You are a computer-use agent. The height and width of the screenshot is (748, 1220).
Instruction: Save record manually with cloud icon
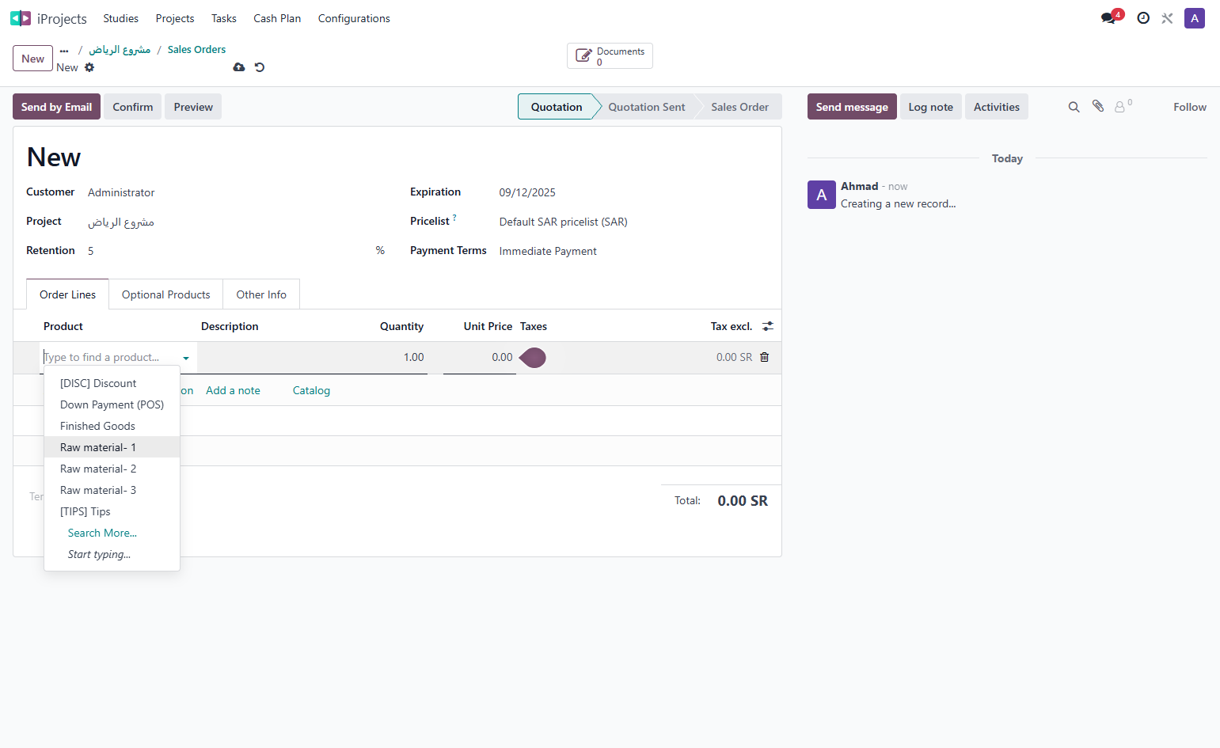[239, 67]
